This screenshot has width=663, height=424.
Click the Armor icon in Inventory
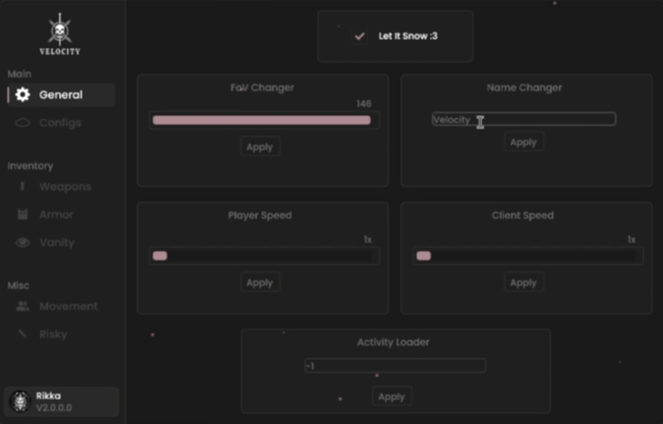(x=23, y=215)
